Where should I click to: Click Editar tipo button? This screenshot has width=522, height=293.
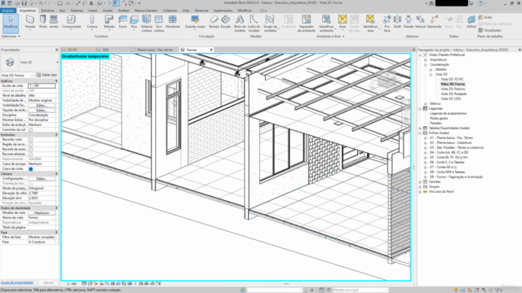tap(46, 75)
